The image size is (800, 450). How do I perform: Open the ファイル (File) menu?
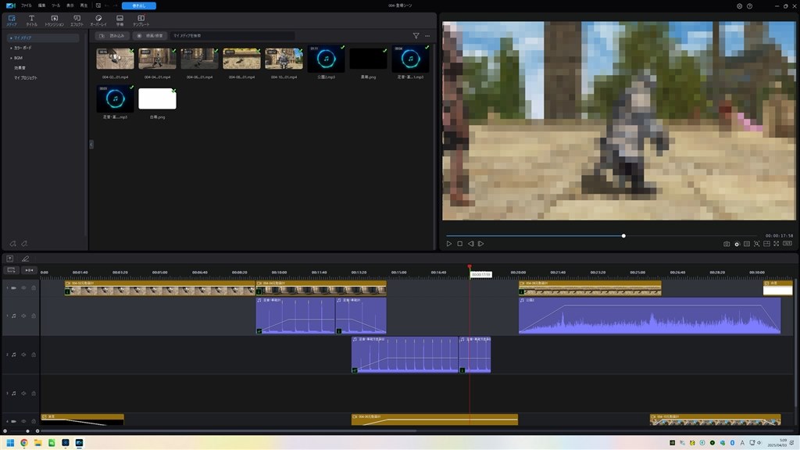click(x=27, y=5)
